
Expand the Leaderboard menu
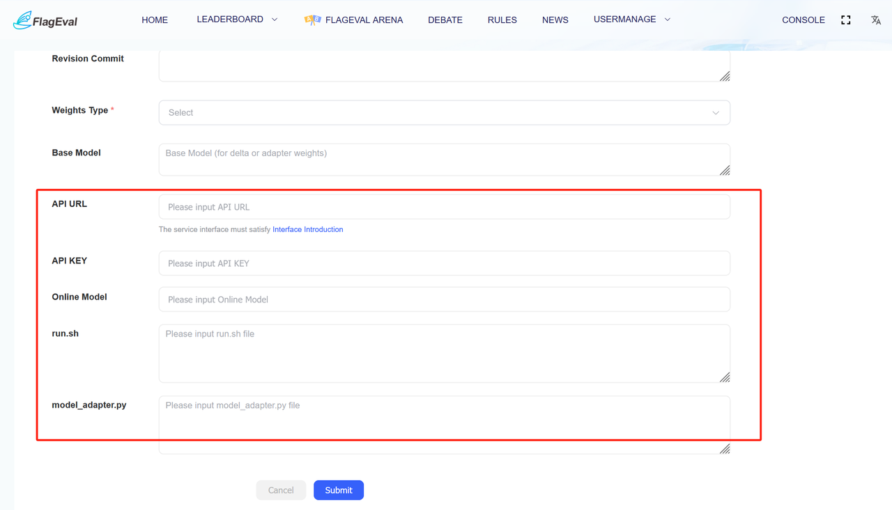coord(237,20)
